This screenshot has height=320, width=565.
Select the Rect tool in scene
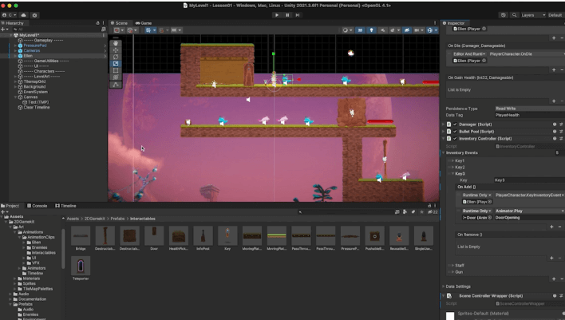pos(116,71)
